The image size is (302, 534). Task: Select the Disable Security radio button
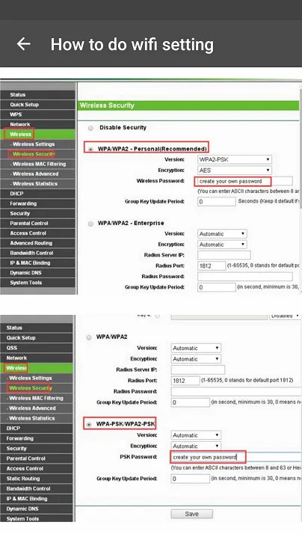(90, 128)
